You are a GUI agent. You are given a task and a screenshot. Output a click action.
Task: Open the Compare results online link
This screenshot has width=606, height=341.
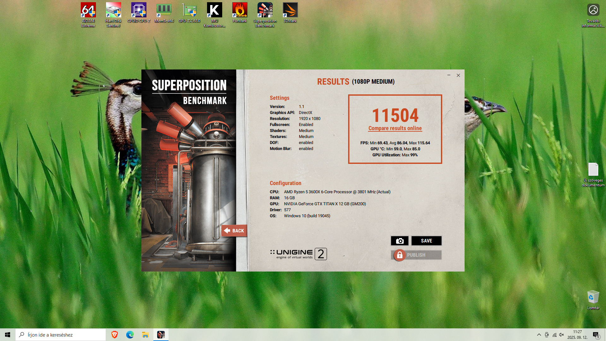(395, 128)
